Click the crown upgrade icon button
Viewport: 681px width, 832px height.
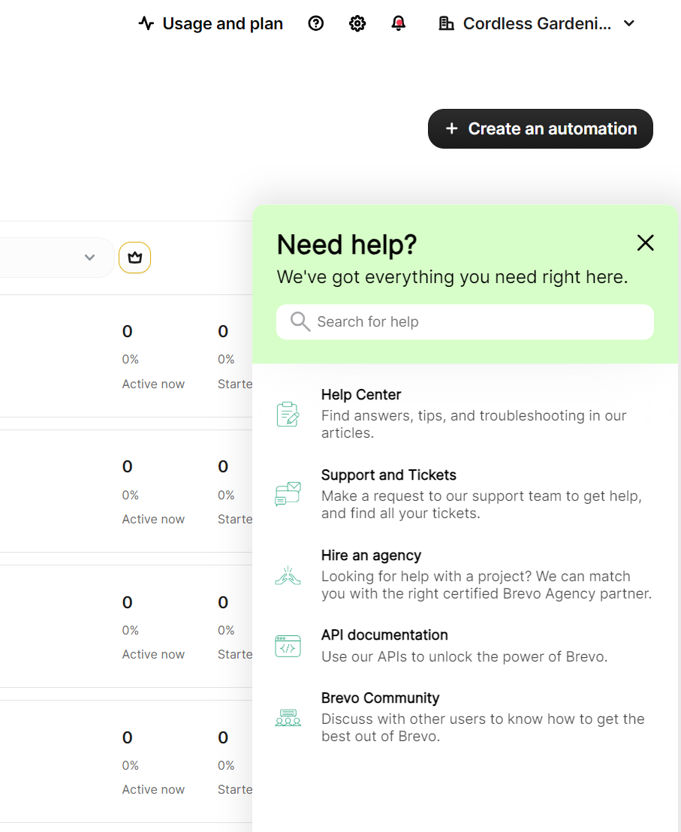(134, 257)
